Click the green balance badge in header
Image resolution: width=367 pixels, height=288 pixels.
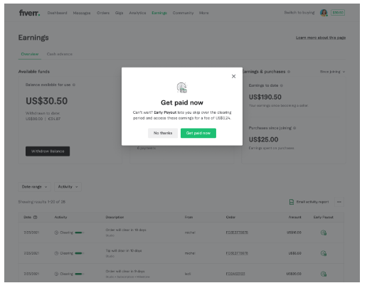click(x=338, y=13)
